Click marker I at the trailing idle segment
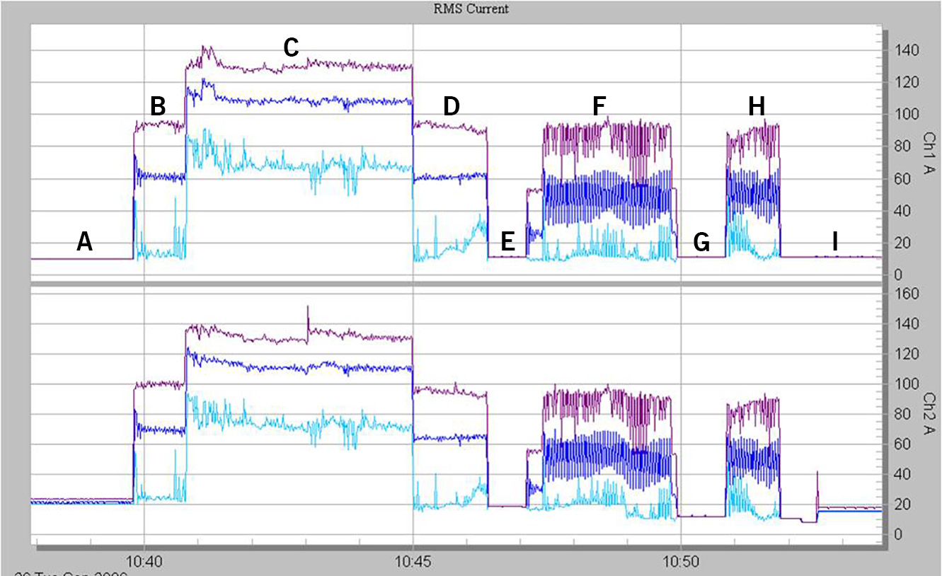 [835, 241]
